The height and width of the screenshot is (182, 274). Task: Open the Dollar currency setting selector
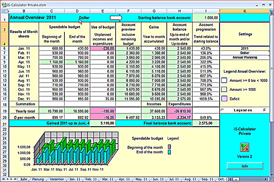245,53
